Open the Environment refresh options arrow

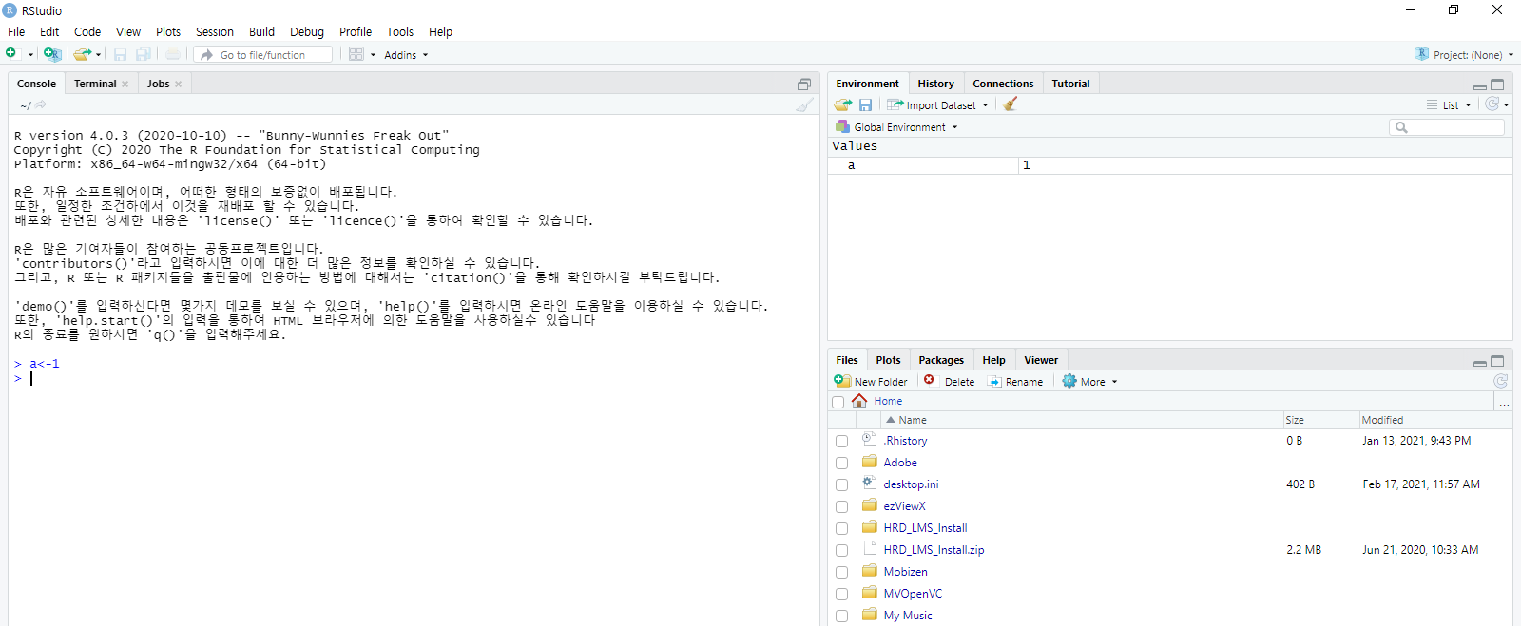(1507, 105)
